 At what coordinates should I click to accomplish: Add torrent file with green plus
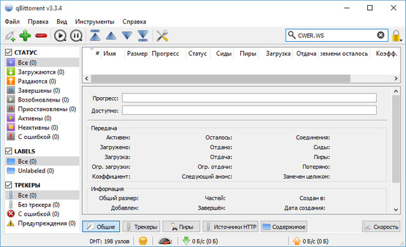25,36
